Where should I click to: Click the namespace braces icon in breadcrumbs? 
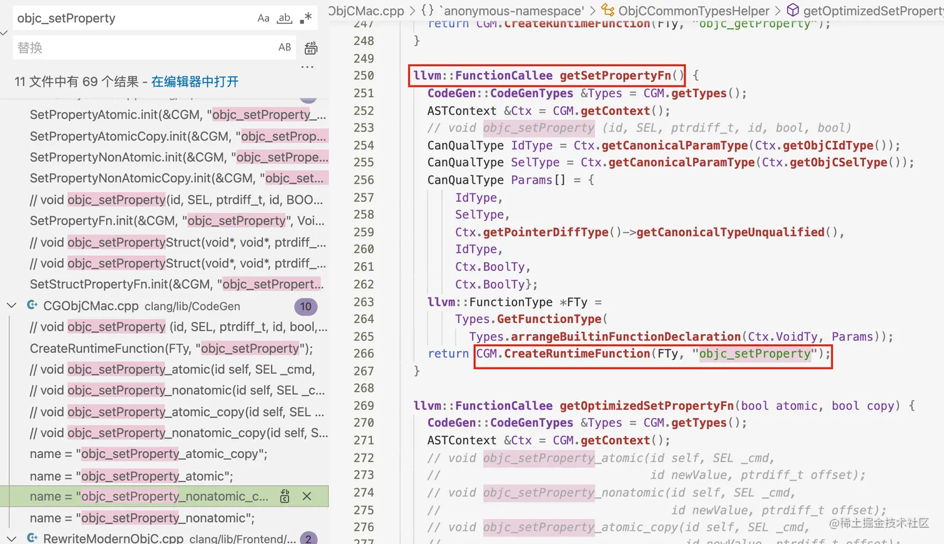(x=427, y=10)
